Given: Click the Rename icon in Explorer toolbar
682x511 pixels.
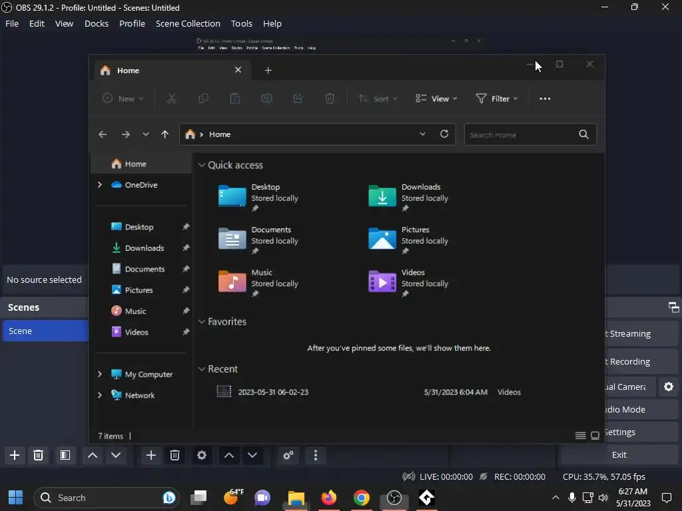Looking at the screenshot, I should click(266, 98).
